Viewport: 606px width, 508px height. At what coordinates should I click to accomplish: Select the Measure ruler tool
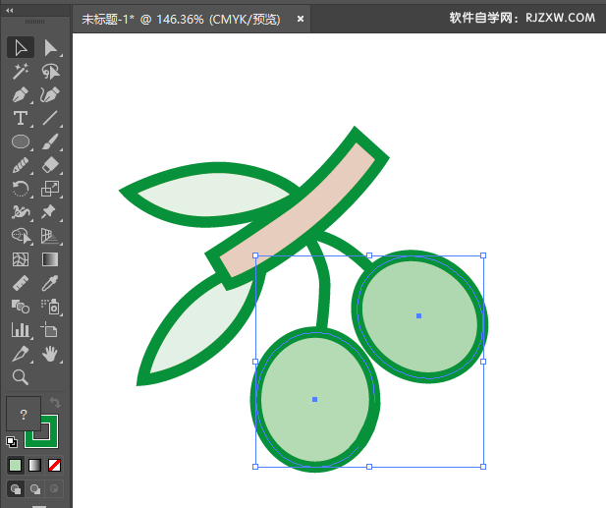[21, 283]
